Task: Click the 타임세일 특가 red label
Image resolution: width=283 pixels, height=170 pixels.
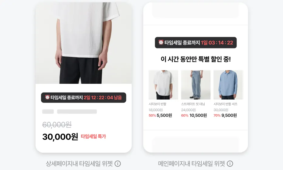Action: (x=93, y=137)
